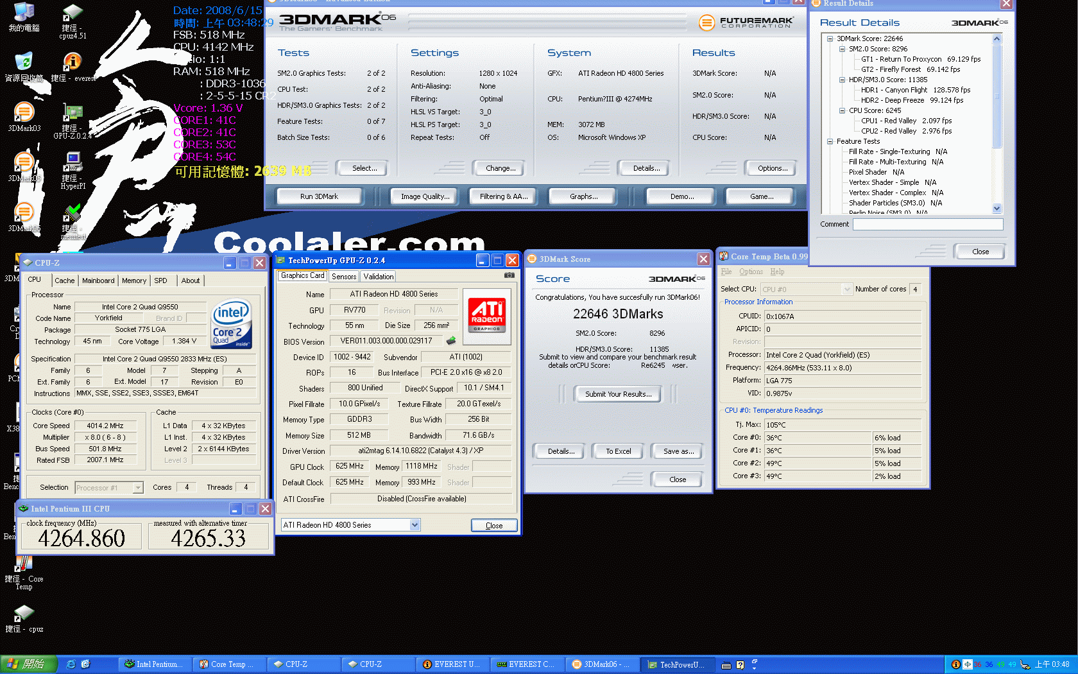Click the GPU-Z screenshot camera icon

pos(509,275)
